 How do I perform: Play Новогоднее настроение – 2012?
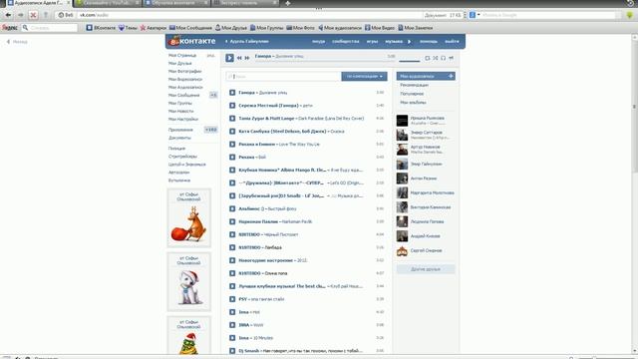(x=232, y=260)
